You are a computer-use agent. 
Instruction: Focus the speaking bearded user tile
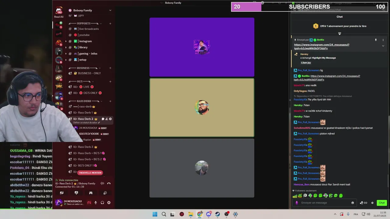(x=202, y=108)
